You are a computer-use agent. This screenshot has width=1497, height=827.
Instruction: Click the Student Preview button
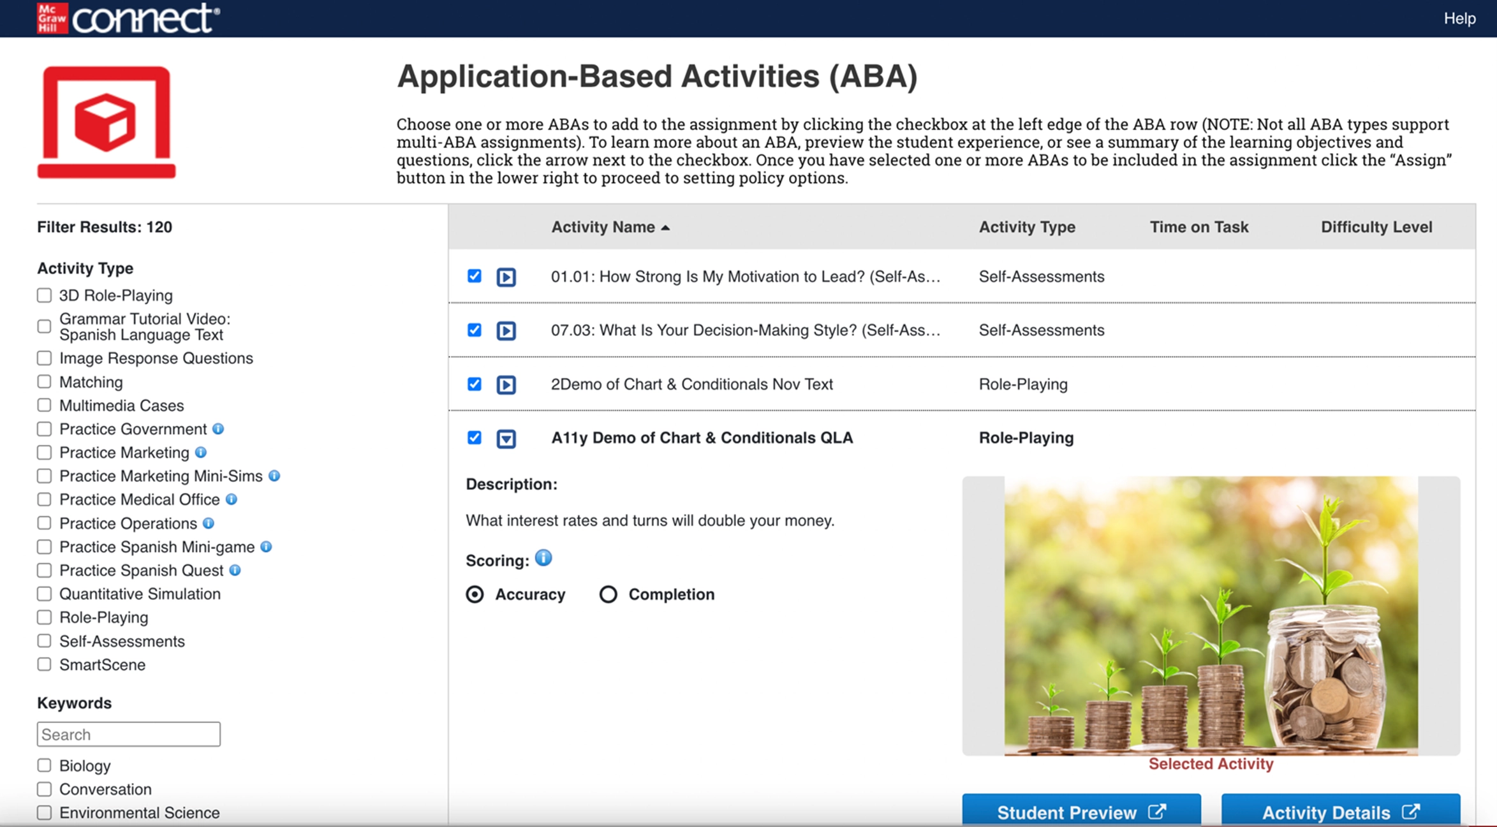pos(1081,810)
